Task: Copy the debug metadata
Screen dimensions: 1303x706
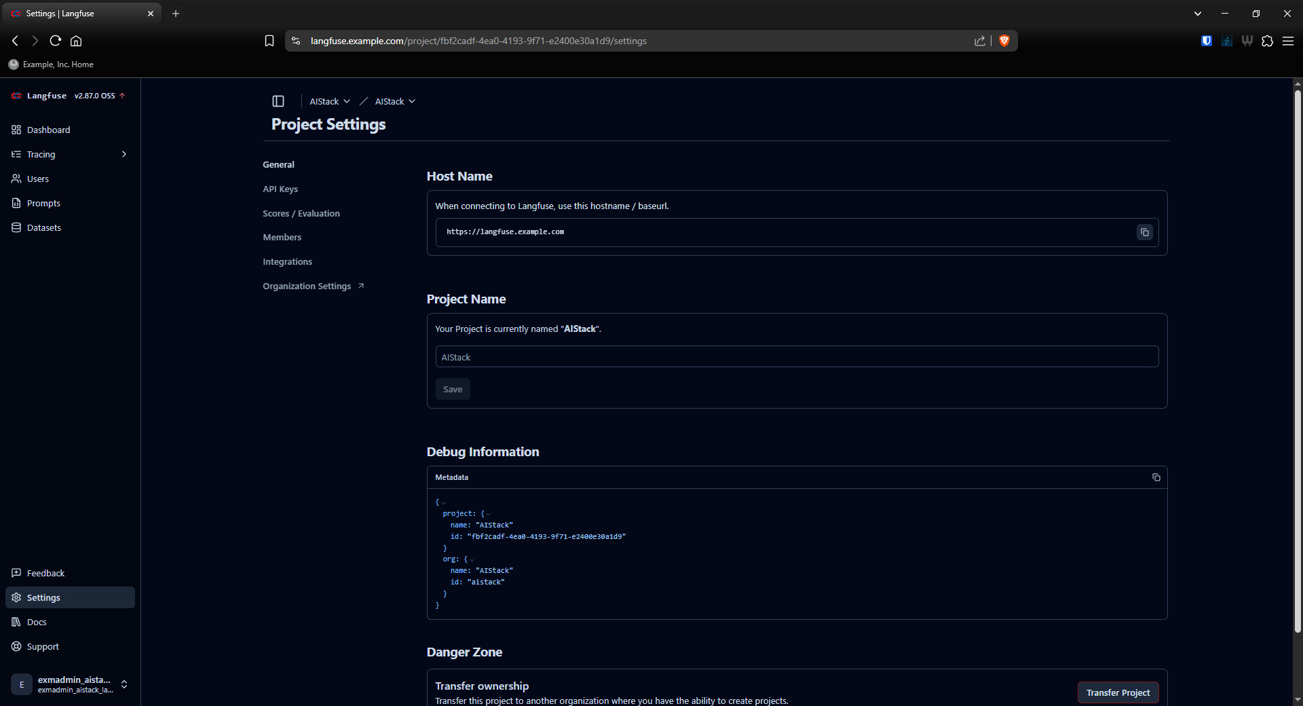Action: pos(1156,477)
